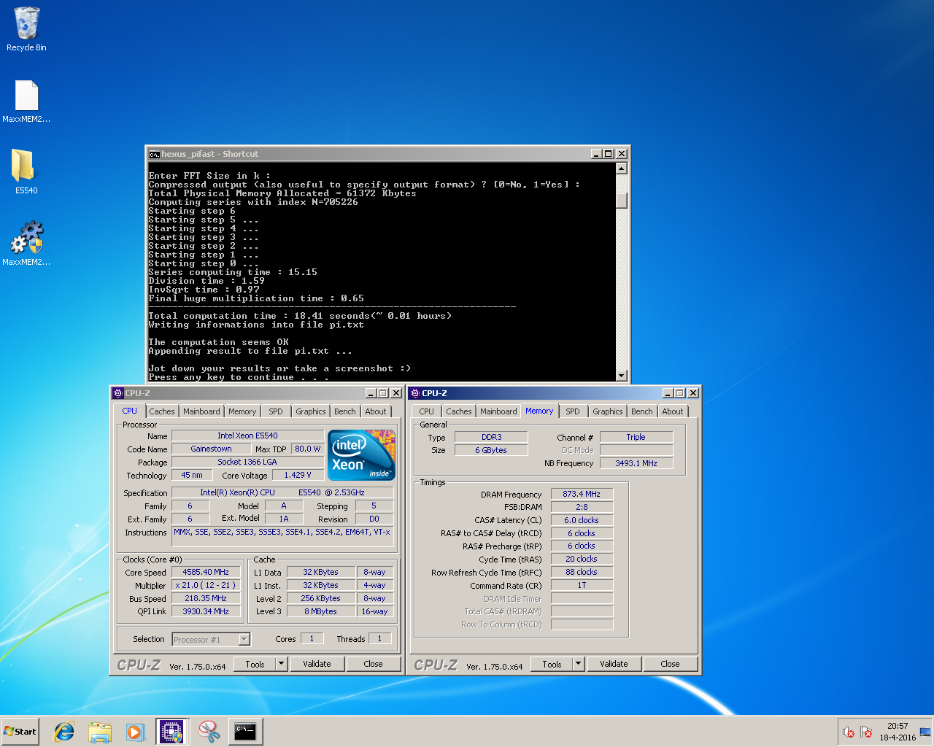Open the MaxxMEM2 blank file icon

point(26,101)
